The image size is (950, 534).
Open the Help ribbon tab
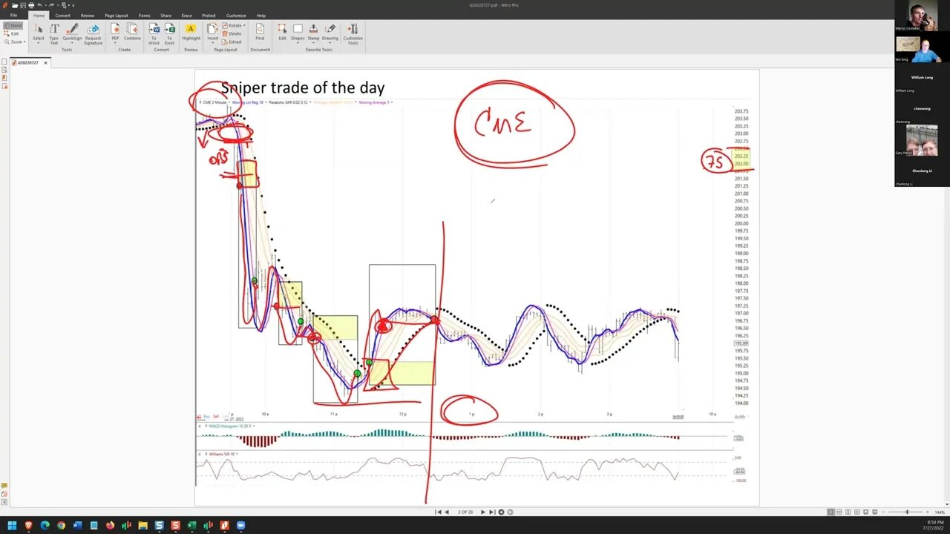click(261, 15)
